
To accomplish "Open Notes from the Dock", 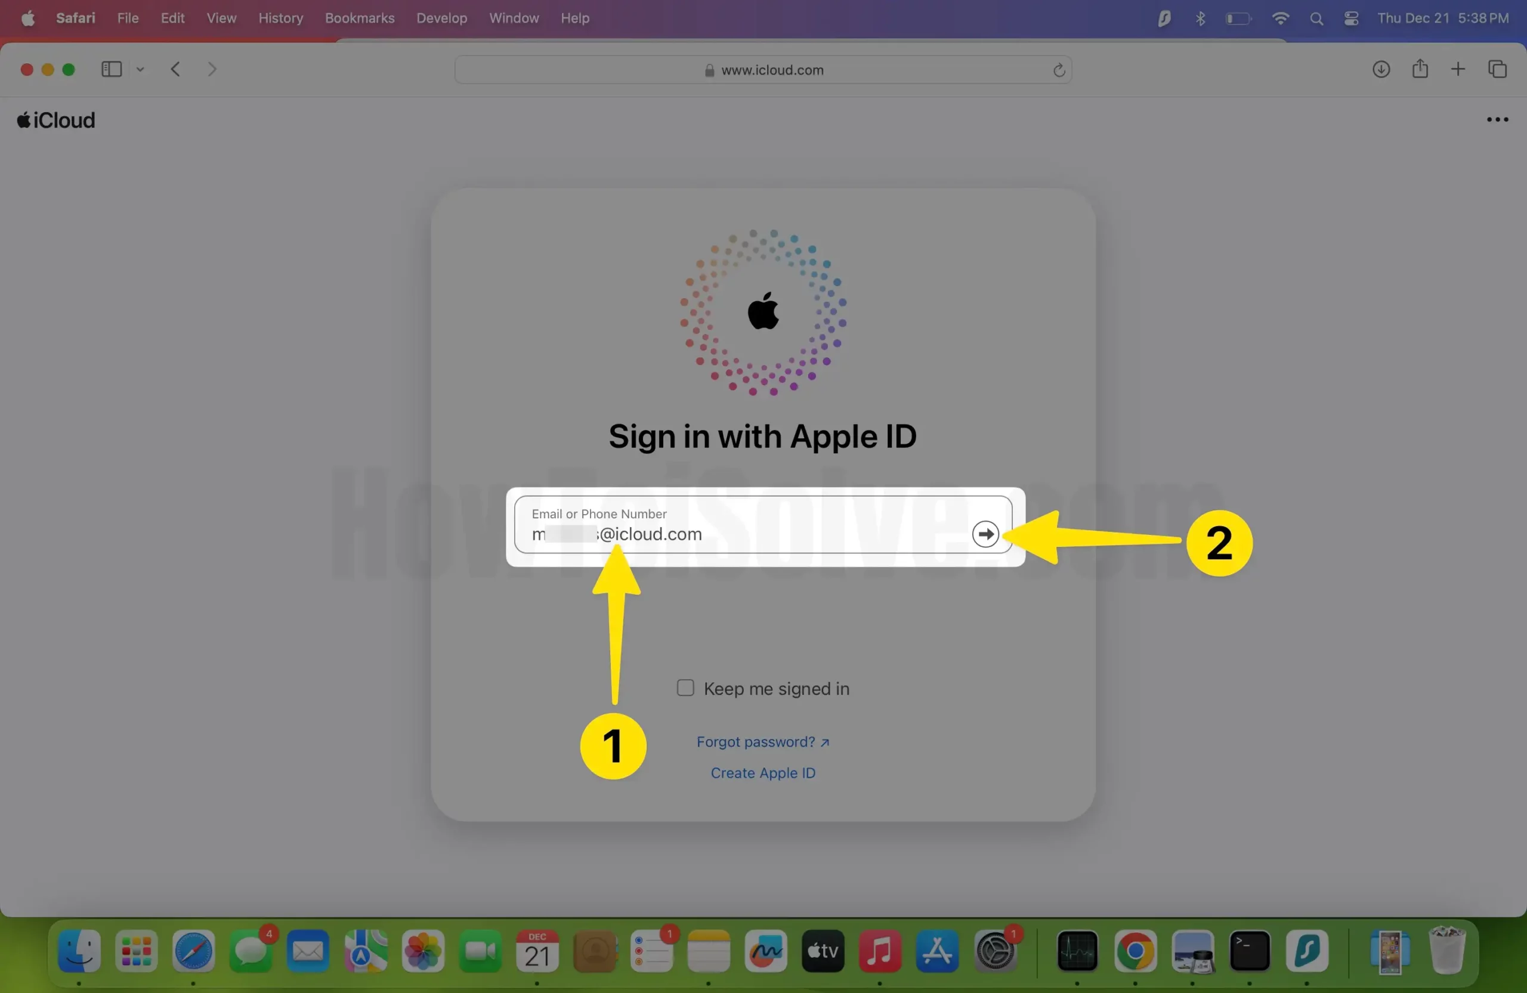I will click(708, 951).
